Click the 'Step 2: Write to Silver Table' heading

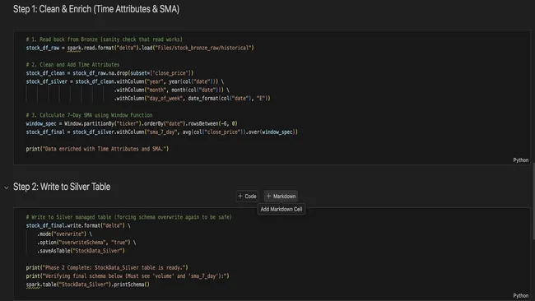[x=62, y=187]
